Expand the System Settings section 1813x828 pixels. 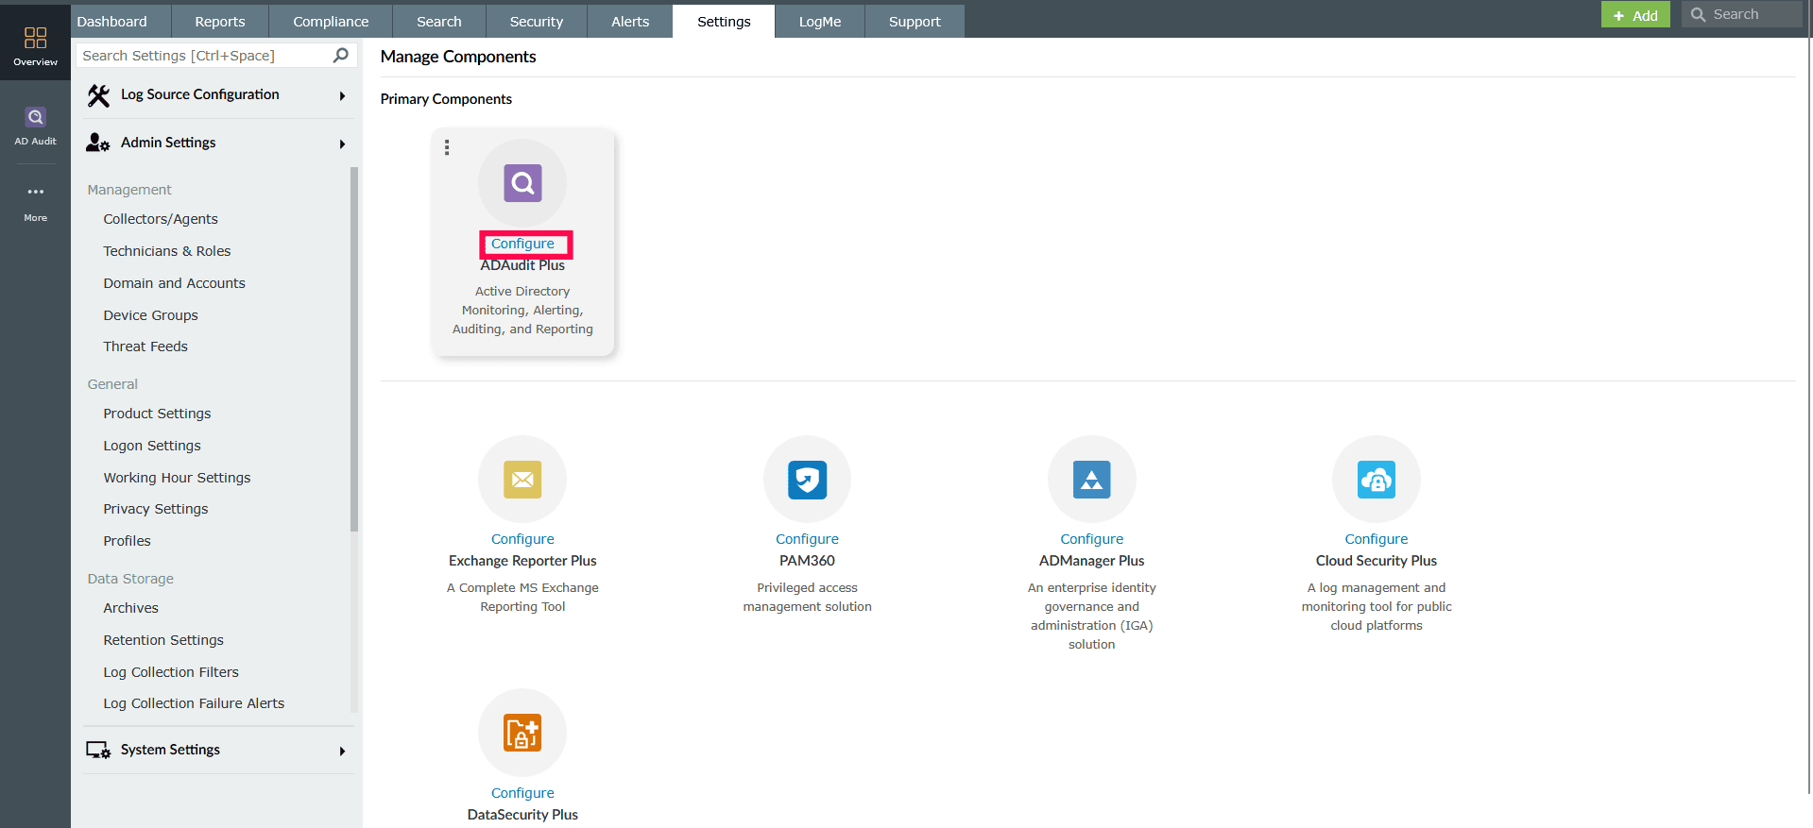[x=342, y=751]
